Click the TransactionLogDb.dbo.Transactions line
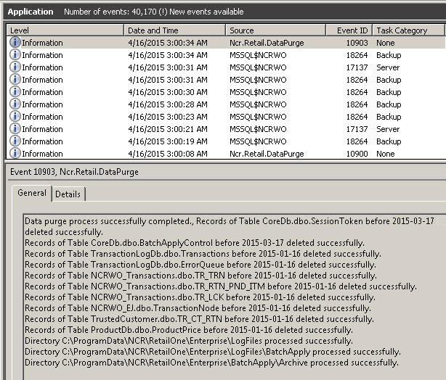The image size is (446, 380). point(203,254)
